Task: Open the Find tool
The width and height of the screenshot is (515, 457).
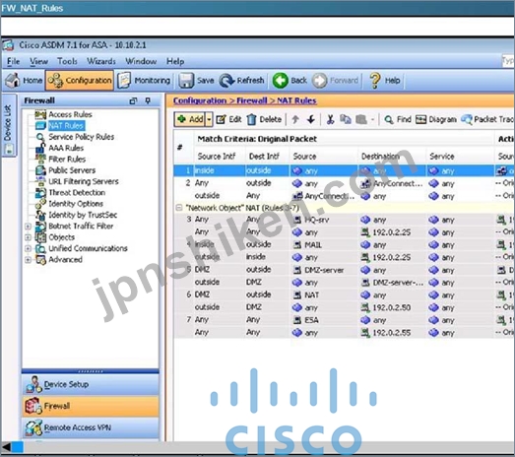Action: pyautogui.click(x=398, y=119)
